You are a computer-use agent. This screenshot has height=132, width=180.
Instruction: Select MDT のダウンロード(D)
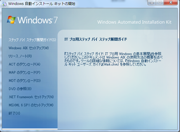[x=25, y=81]
